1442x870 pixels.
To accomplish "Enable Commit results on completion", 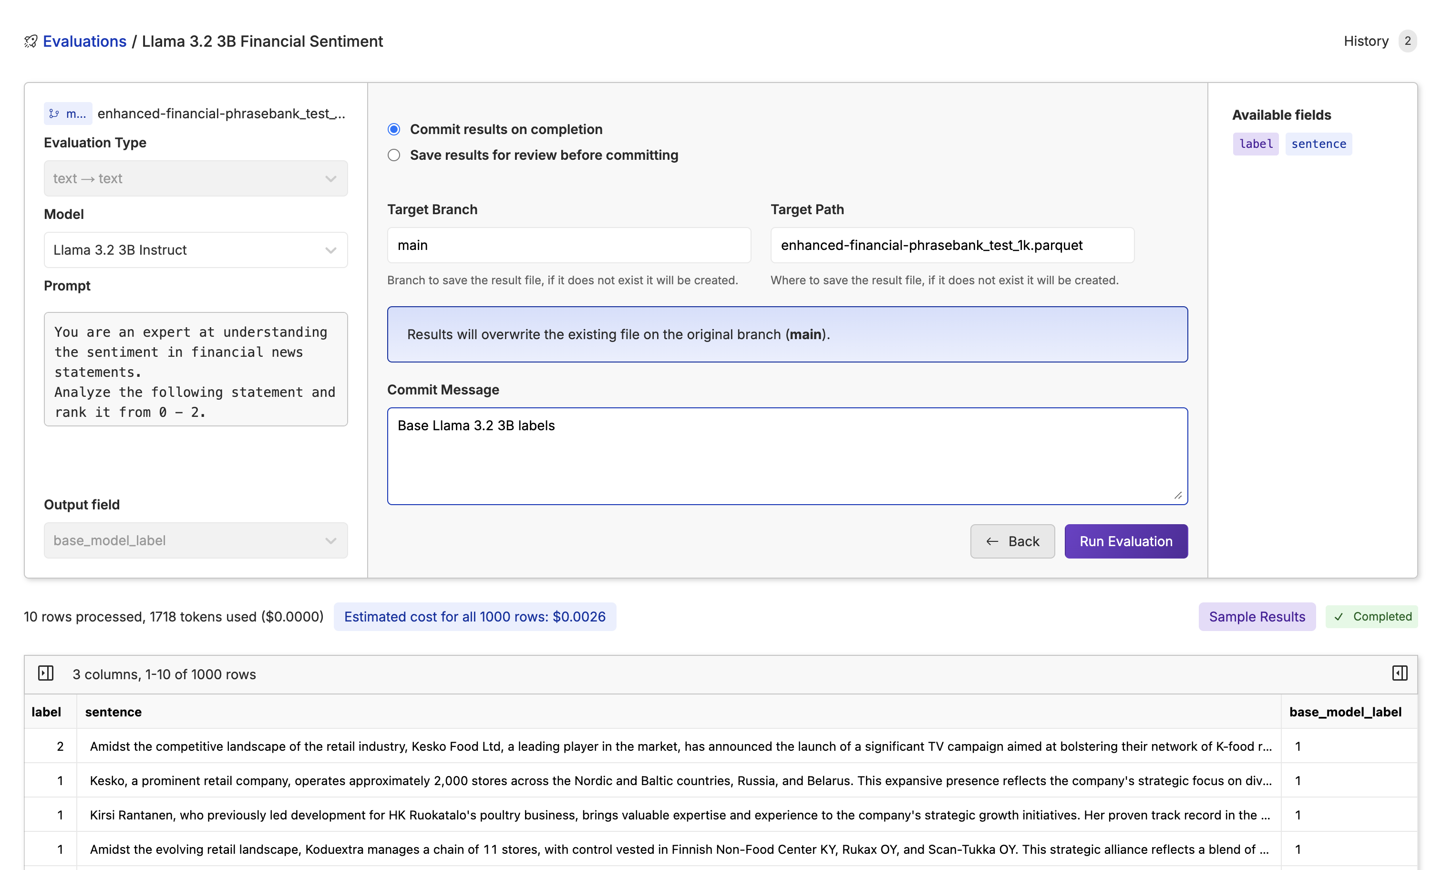I will point(393,129).
